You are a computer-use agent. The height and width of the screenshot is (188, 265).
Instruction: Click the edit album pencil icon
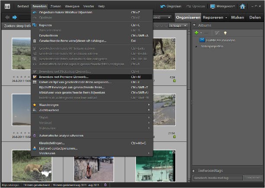click(x=217, y=32)
